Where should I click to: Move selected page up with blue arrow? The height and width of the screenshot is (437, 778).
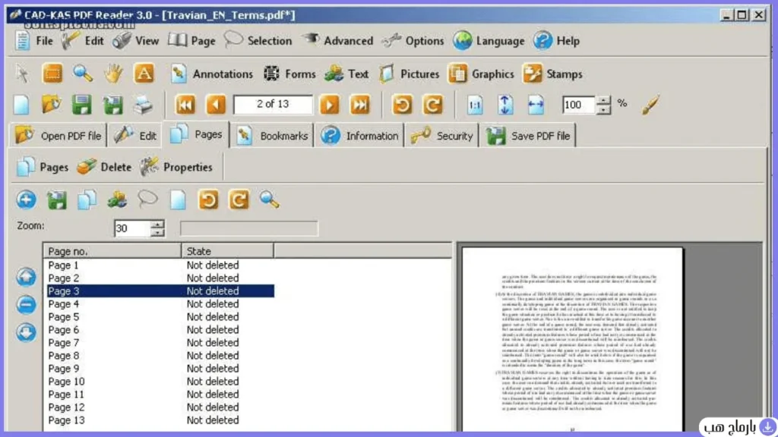[x=26, y=277]
